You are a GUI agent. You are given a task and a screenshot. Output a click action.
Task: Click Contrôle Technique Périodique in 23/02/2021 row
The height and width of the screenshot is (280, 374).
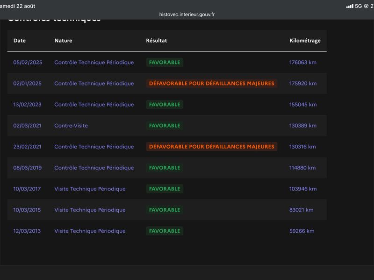click(94, 147)
